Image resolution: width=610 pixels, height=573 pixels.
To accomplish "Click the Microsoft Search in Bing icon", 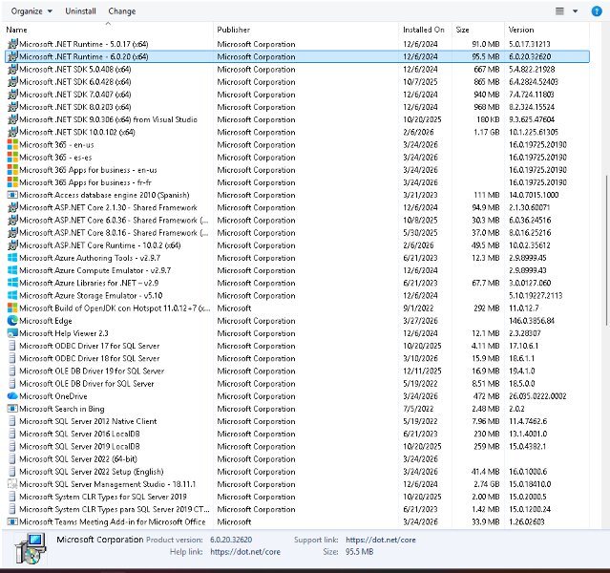I will point(12,409).
